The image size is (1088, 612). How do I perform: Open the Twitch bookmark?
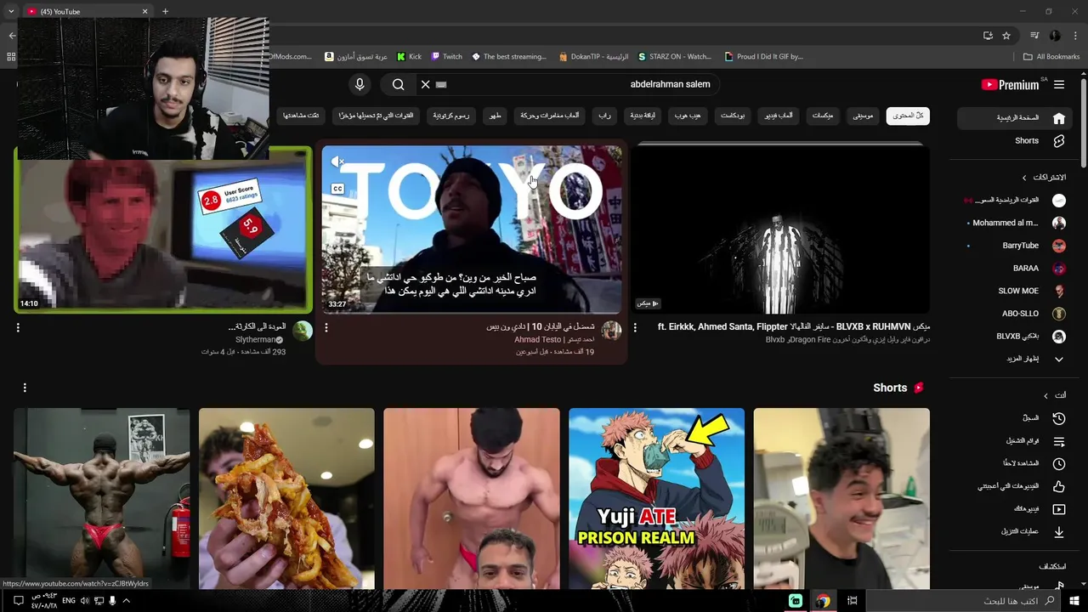pos(447,57)
